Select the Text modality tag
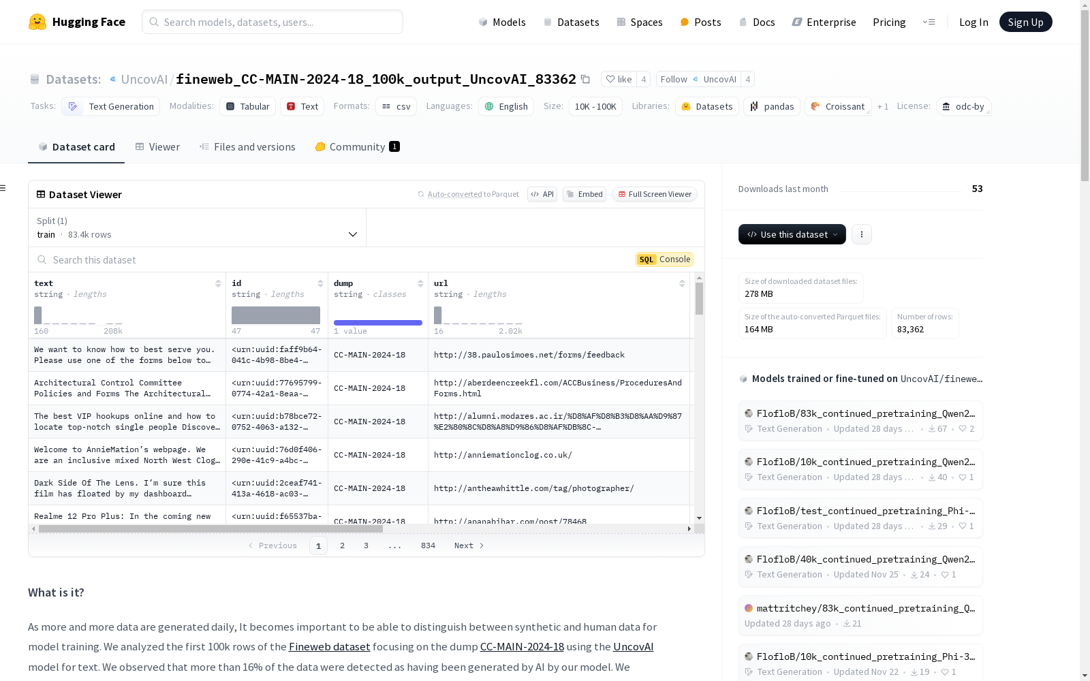Image resolution: width=1090 pixels, height=681 pixels. coord(302,106)
